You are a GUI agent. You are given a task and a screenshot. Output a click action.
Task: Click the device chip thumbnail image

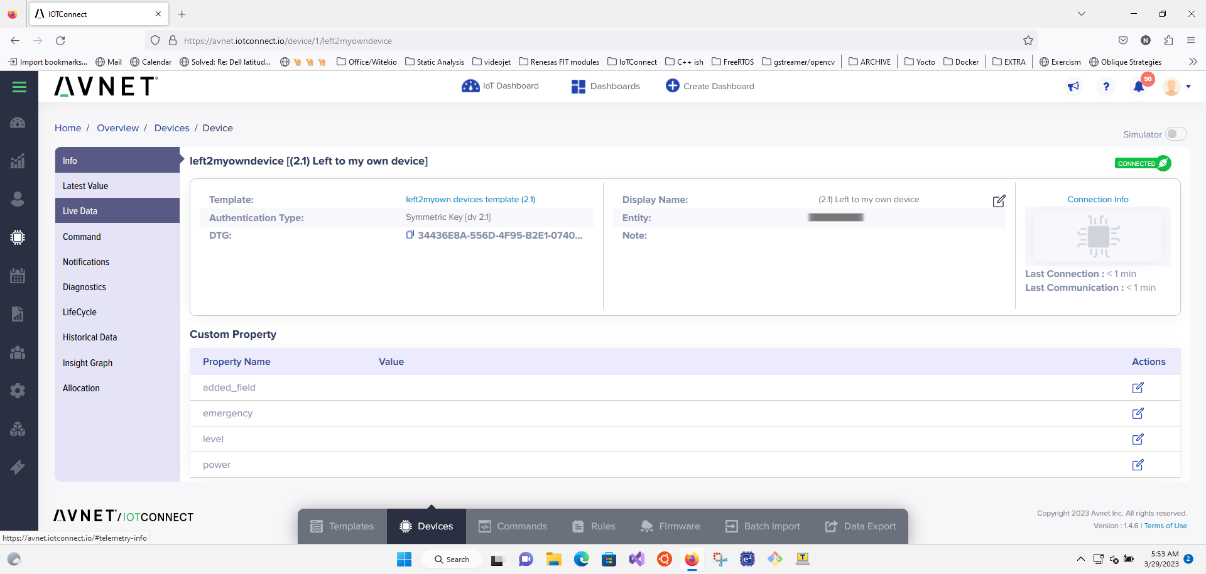1098,236
